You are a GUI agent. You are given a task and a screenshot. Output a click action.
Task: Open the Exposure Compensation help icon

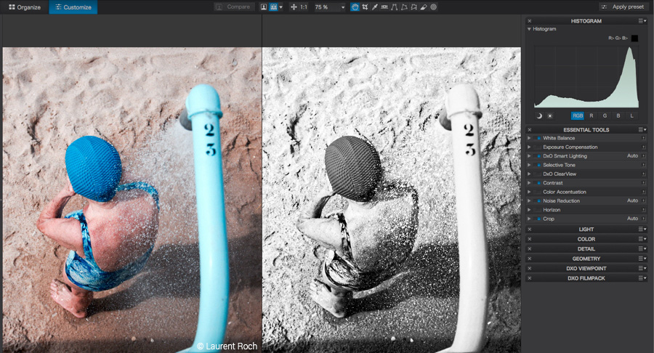coord(644,147)
